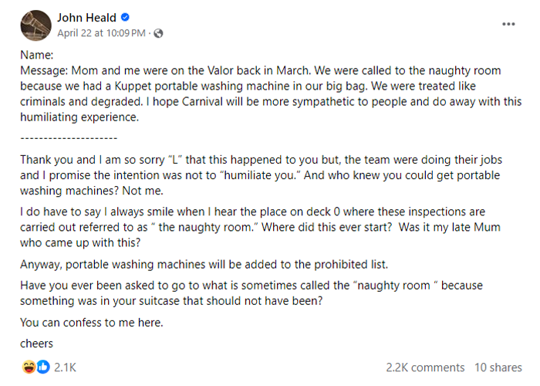Click the globe public privacy icon

point(159,33)
